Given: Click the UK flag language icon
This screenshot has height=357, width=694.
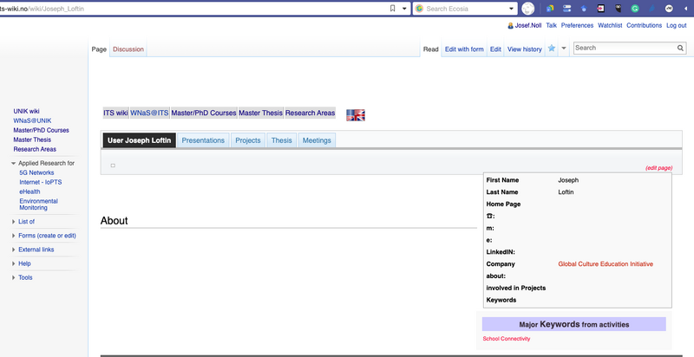Looking at the screenshot, I should click(356, 115).
